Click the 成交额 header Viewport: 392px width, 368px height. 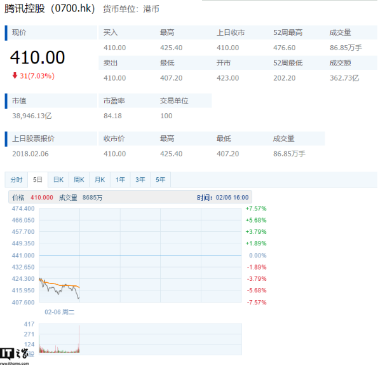341,63
